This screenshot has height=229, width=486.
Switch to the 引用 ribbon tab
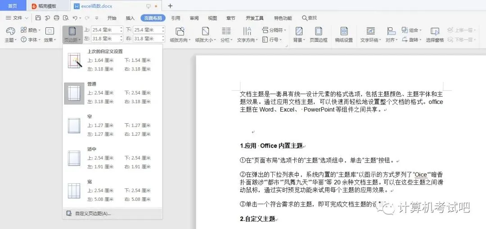[x=176, y=18]
